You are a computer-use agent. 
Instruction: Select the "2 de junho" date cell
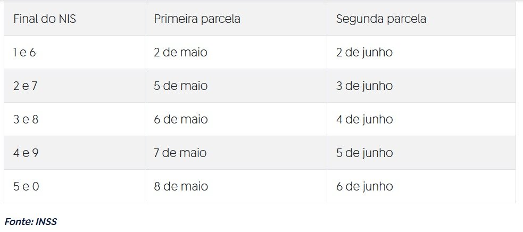pos(364,53)
